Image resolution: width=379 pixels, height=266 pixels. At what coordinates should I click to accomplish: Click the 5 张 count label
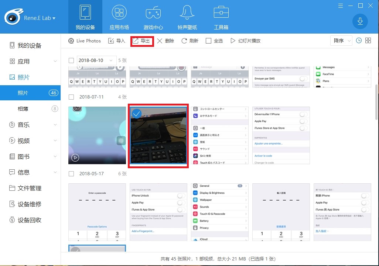[123, 61]
